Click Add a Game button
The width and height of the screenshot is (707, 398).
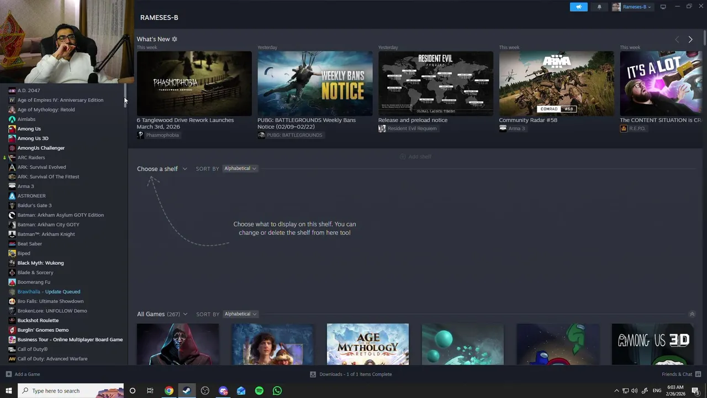tap(23, 374)
